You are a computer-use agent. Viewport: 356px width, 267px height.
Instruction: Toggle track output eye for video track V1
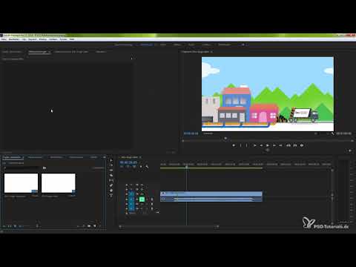[x=142, y=194]
